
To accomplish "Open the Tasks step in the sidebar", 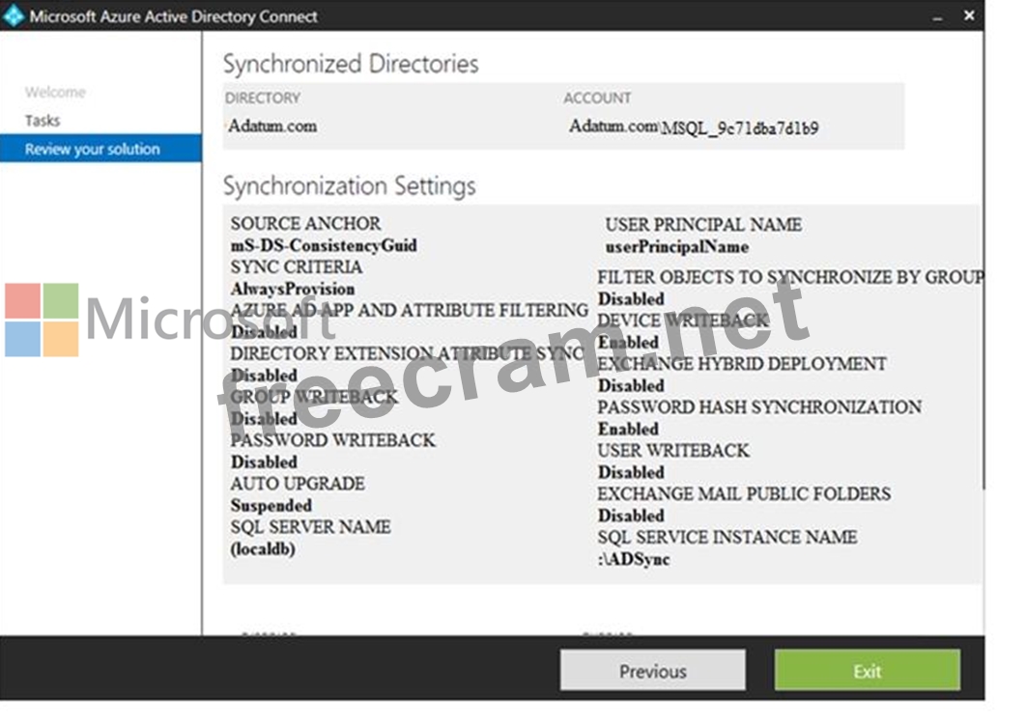I will [43, 121].
